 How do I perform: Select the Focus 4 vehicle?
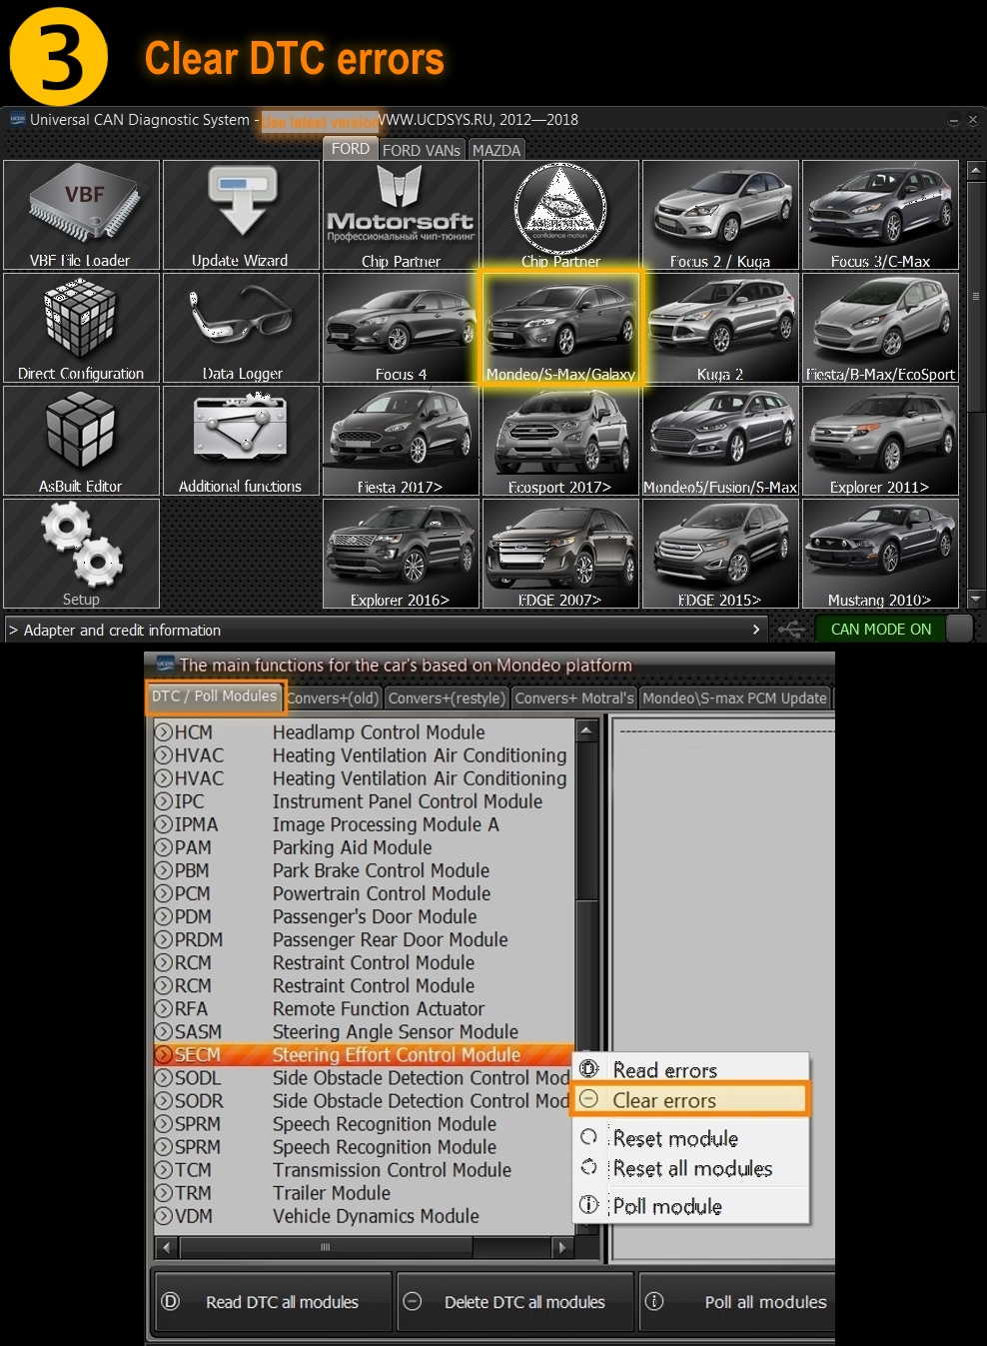[x=401, y=328]
